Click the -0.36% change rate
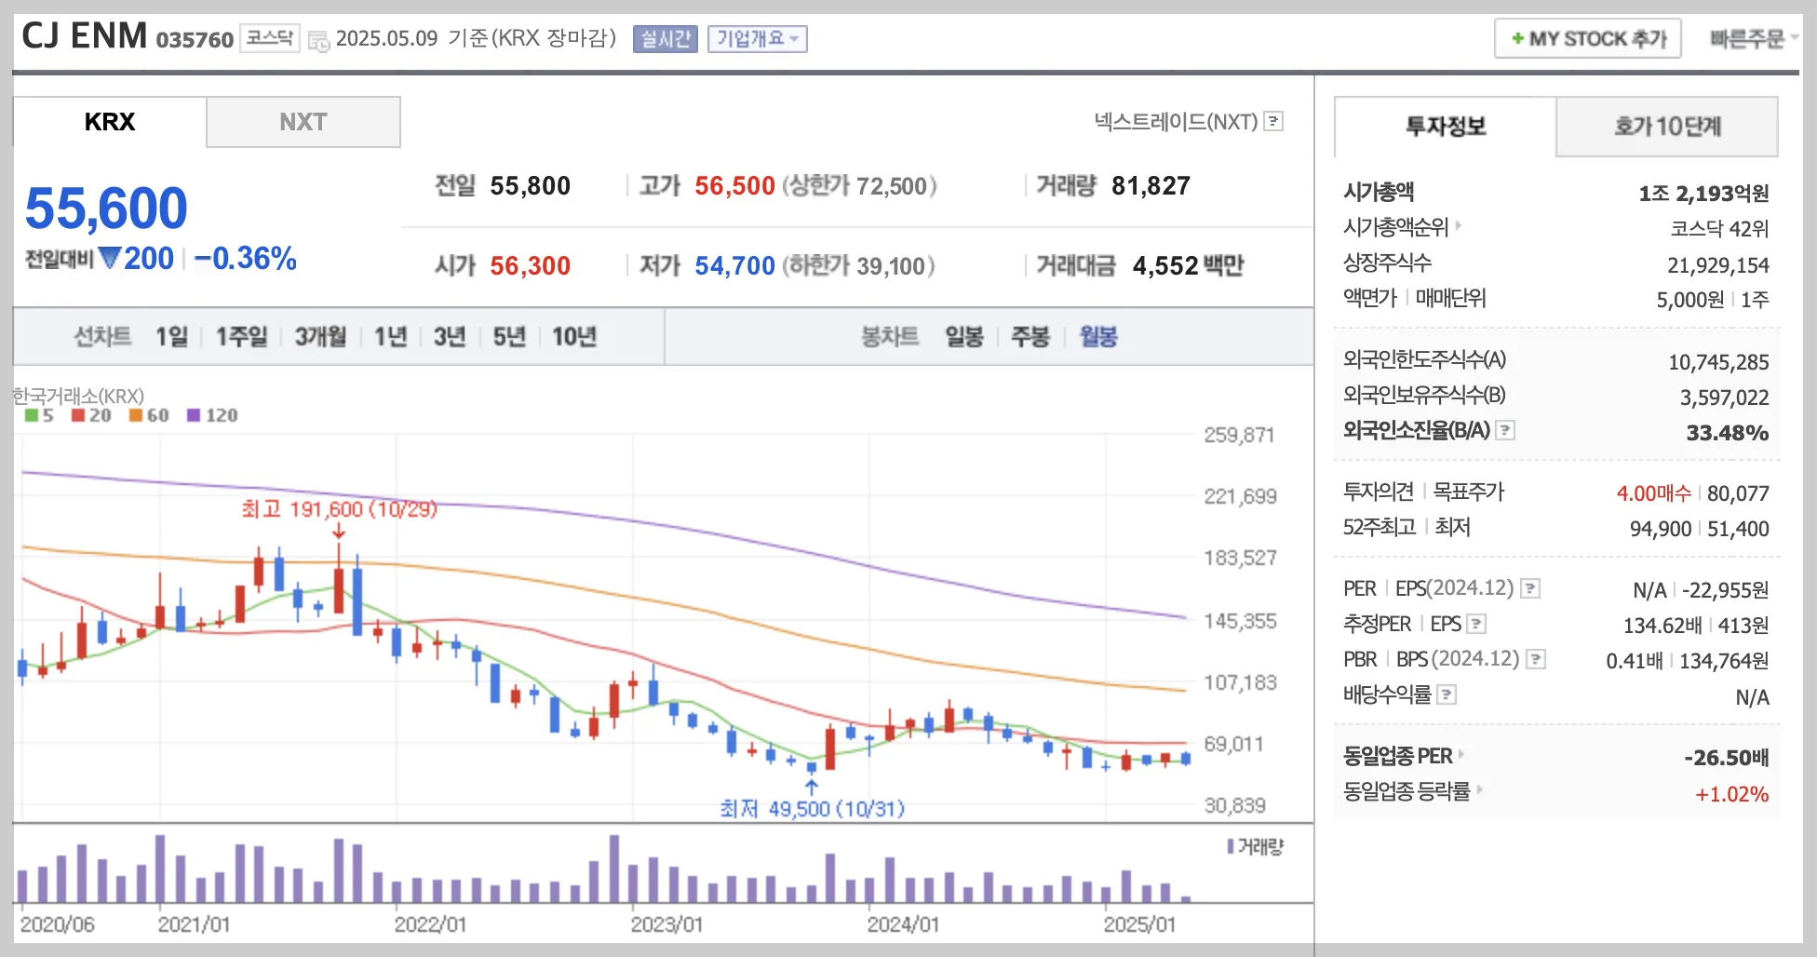This screenshot has height=957, width=1817. click(246, 259)
